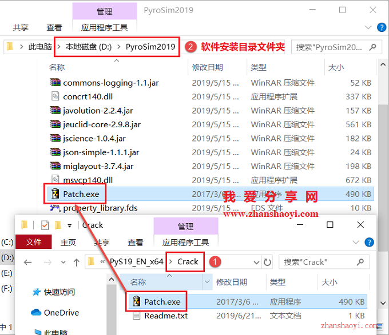This screenshot has width=389, height=335.
Task: Sort PyroSim2019 files by 类型 column
Action: pos(259,67)
